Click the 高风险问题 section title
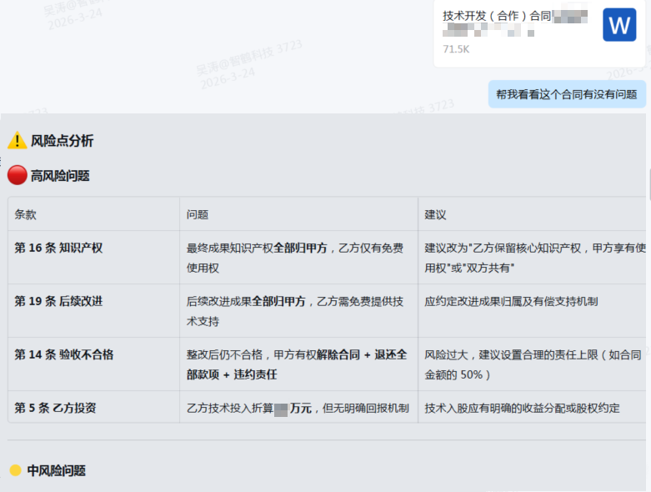Image resolution: width=651 pixels, height=492 pixels. [x=60, y=176]
